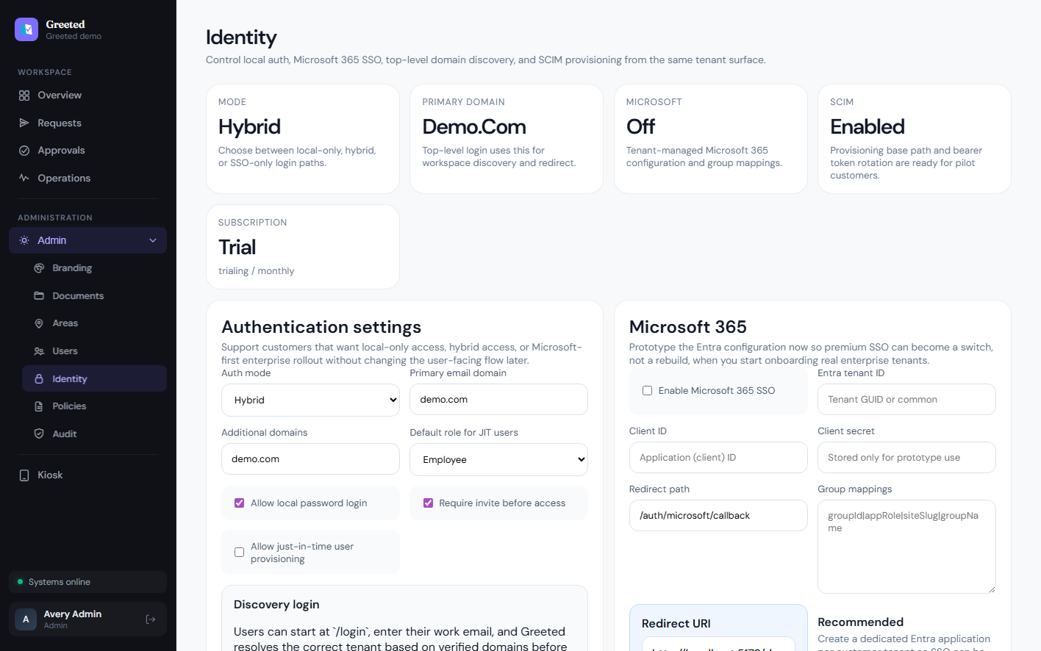Click the Group mappings text area

click(906, 547)
